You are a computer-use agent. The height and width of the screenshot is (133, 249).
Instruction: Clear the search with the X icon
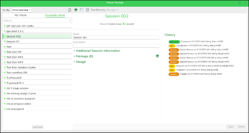point(70,20)
